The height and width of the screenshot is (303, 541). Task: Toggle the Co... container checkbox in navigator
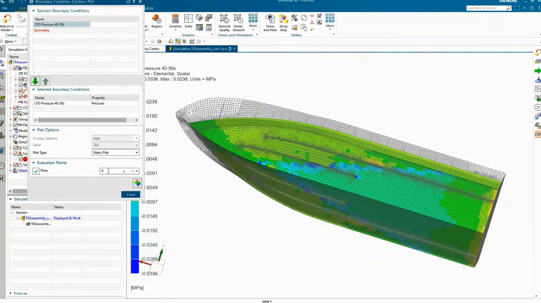16,147
